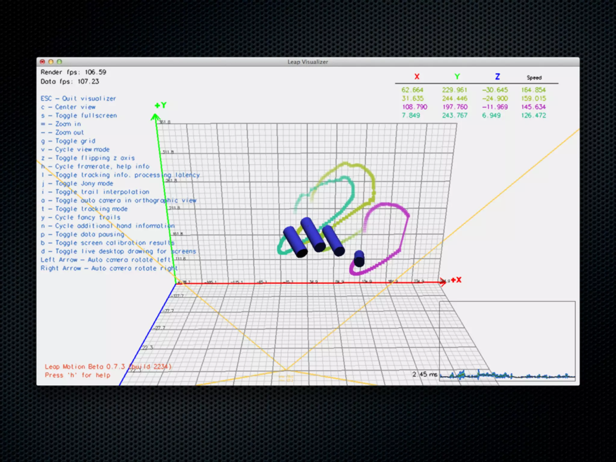Click the yellow minimize window button

click(51, 62)
